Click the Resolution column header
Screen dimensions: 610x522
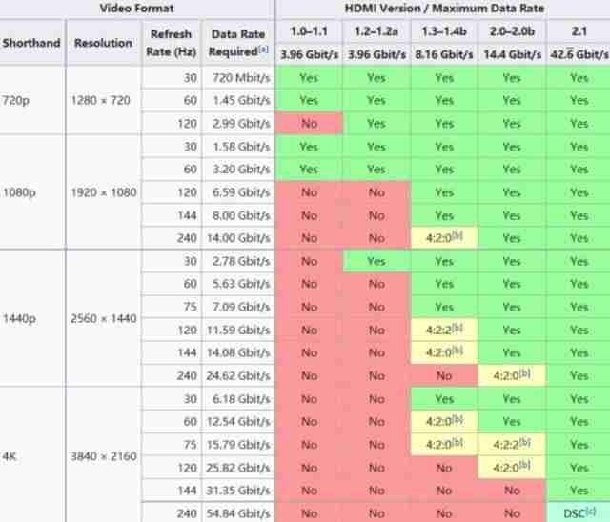(104, 43)
